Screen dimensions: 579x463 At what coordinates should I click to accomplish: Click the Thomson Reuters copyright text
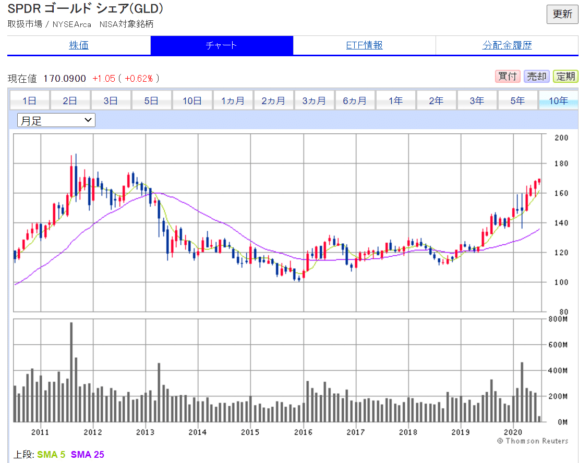point(533,441)
